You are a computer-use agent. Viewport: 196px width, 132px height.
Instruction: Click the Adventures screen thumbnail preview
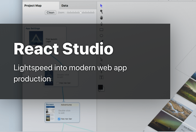click(x=50, y=114)
